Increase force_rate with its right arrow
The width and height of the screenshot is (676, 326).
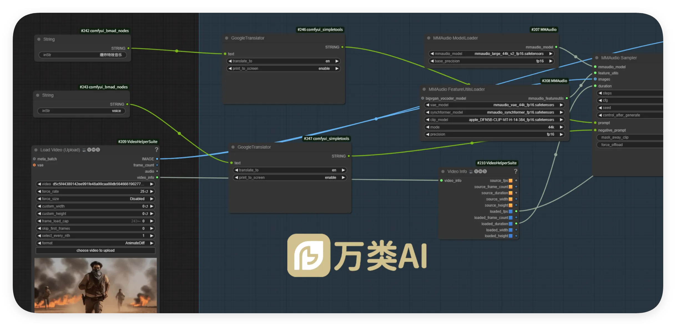152,191
